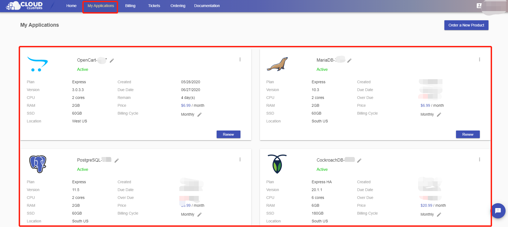Click version 20.1.1 value
The height and width of the screenshot is (227, 508).
317,190
